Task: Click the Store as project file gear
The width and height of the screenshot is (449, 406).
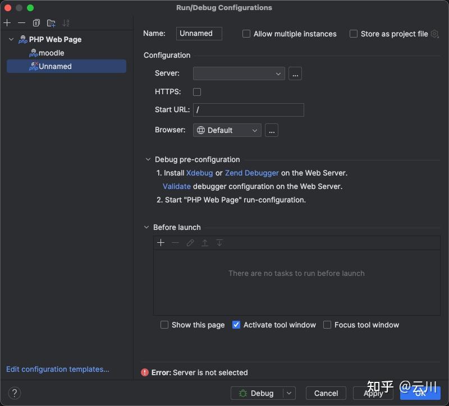Action: tap(434, 34)
